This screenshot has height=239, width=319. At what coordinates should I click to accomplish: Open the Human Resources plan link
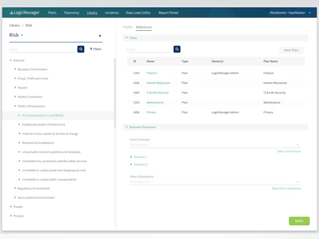tap(158, 83)
